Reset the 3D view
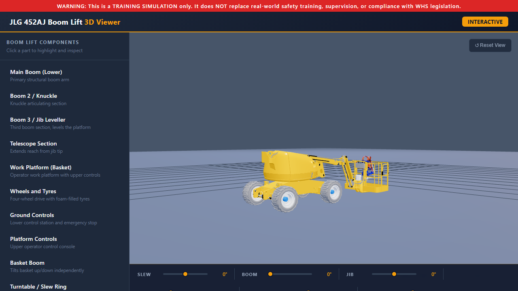Image resolution: width=518 pixels, height=291 pixels. point(490,45)
